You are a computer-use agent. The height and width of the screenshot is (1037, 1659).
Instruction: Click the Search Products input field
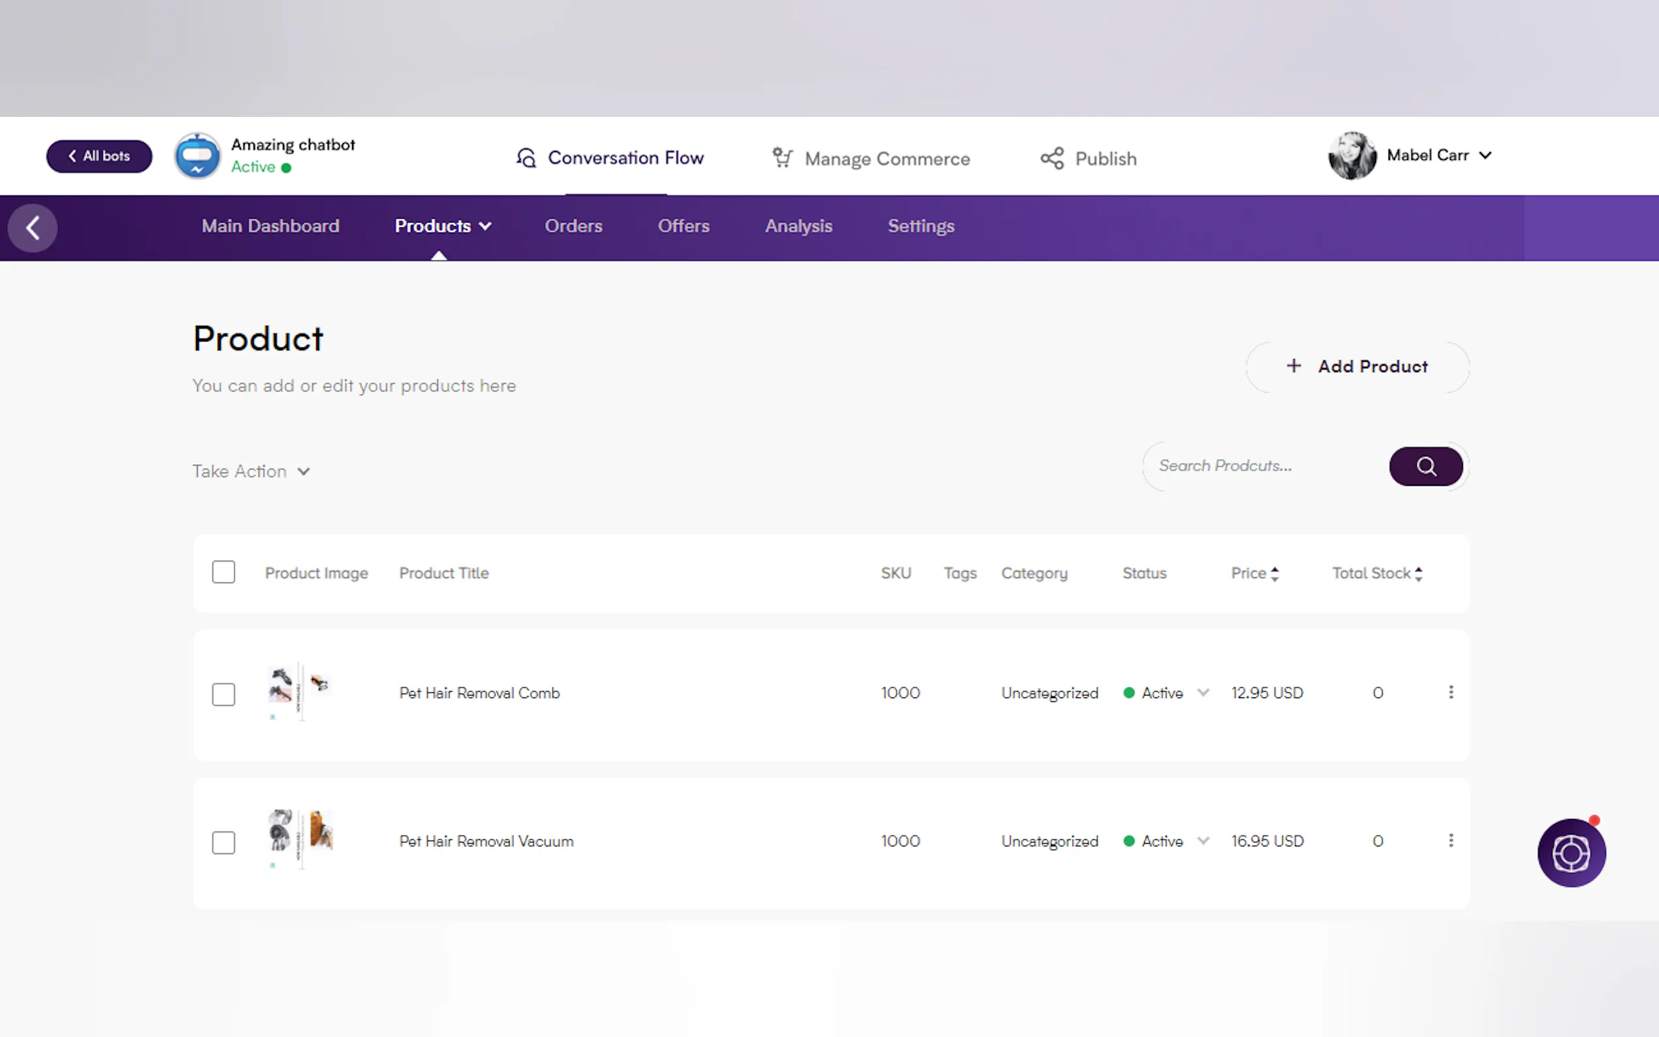tap(1265, 466)
